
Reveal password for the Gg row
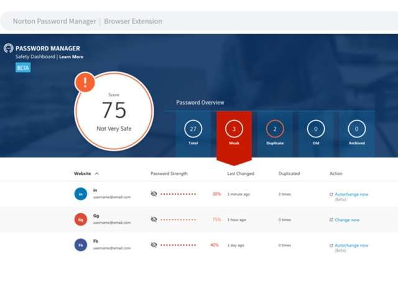coord(154,219)
